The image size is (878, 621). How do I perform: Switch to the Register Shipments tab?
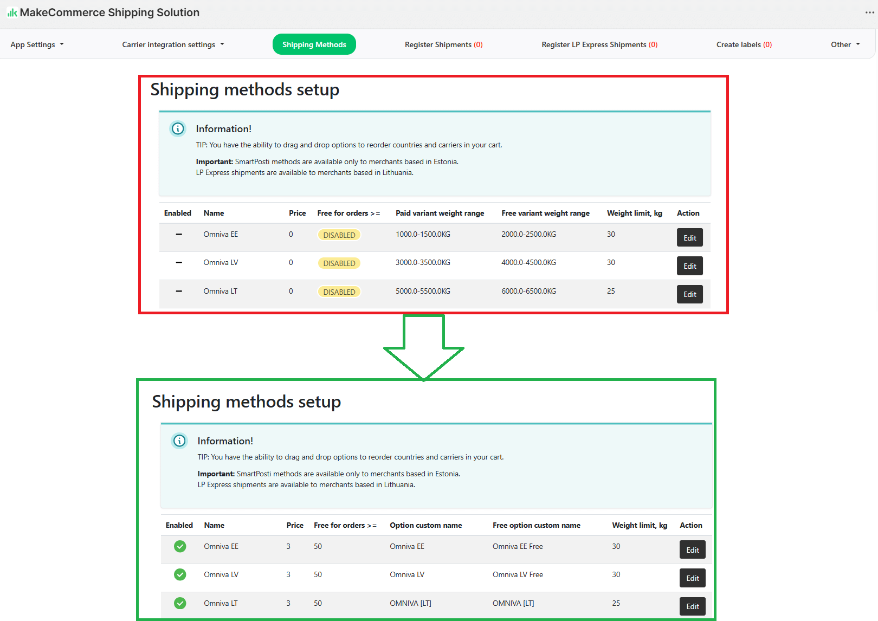(x=443, y=44)
